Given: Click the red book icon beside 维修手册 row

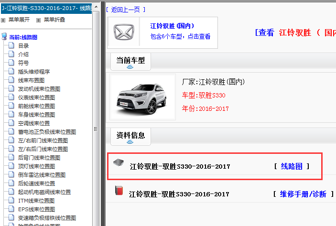Looking at the screenshot, I should pos(119,190).
